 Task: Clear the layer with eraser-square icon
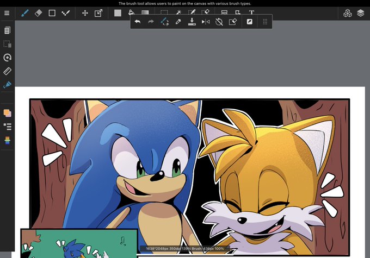click(x=233, y=22)
